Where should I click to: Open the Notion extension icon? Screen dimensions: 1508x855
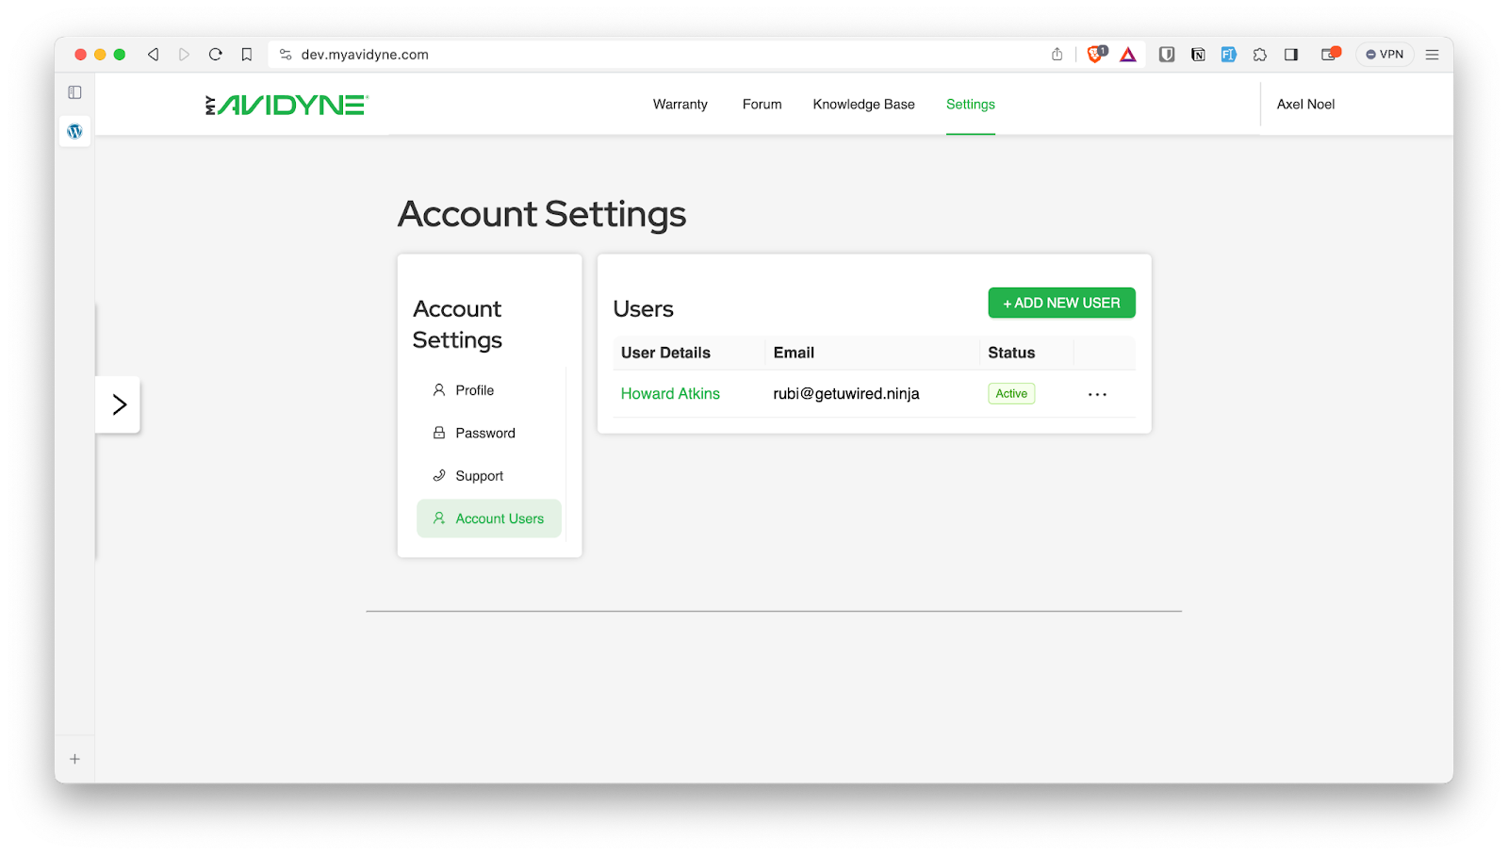point(1198,55)
